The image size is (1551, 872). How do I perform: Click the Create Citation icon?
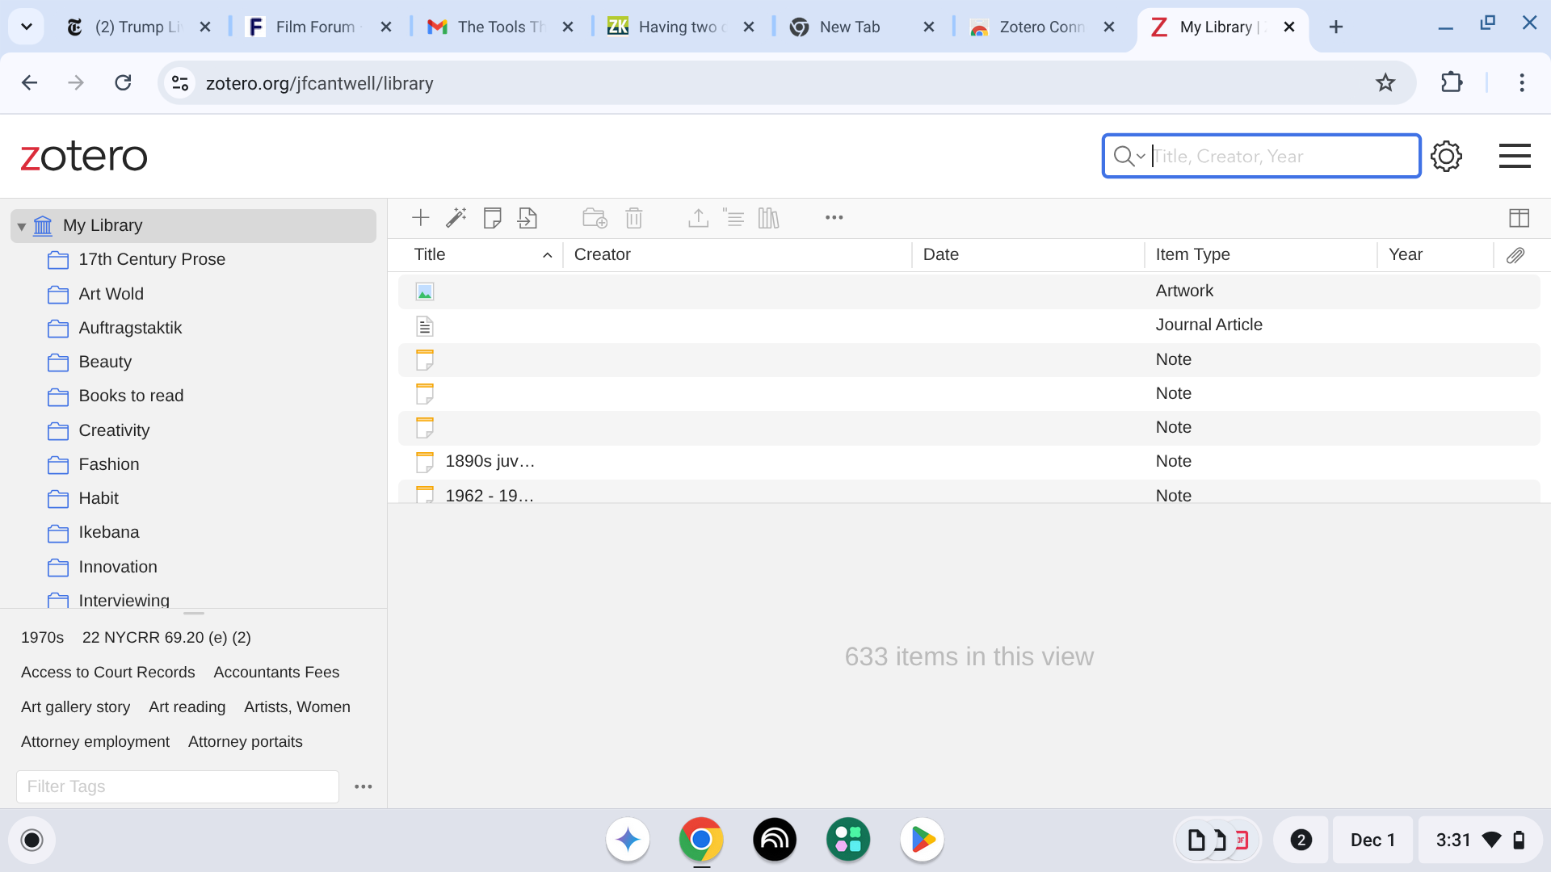click(733, 218)
